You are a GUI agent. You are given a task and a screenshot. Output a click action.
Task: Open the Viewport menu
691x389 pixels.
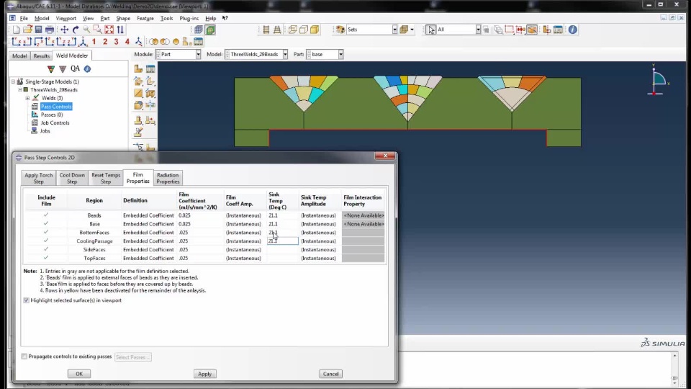coord(66,18)
